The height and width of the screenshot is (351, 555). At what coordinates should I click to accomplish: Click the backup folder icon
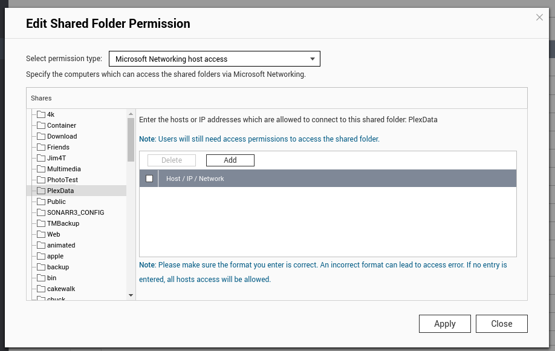tap(41, 267)
